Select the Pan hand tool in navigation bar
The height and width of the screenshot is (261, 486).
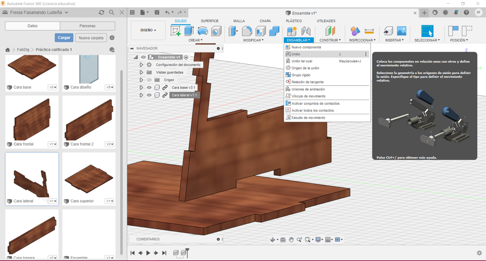tap(291, 239)
